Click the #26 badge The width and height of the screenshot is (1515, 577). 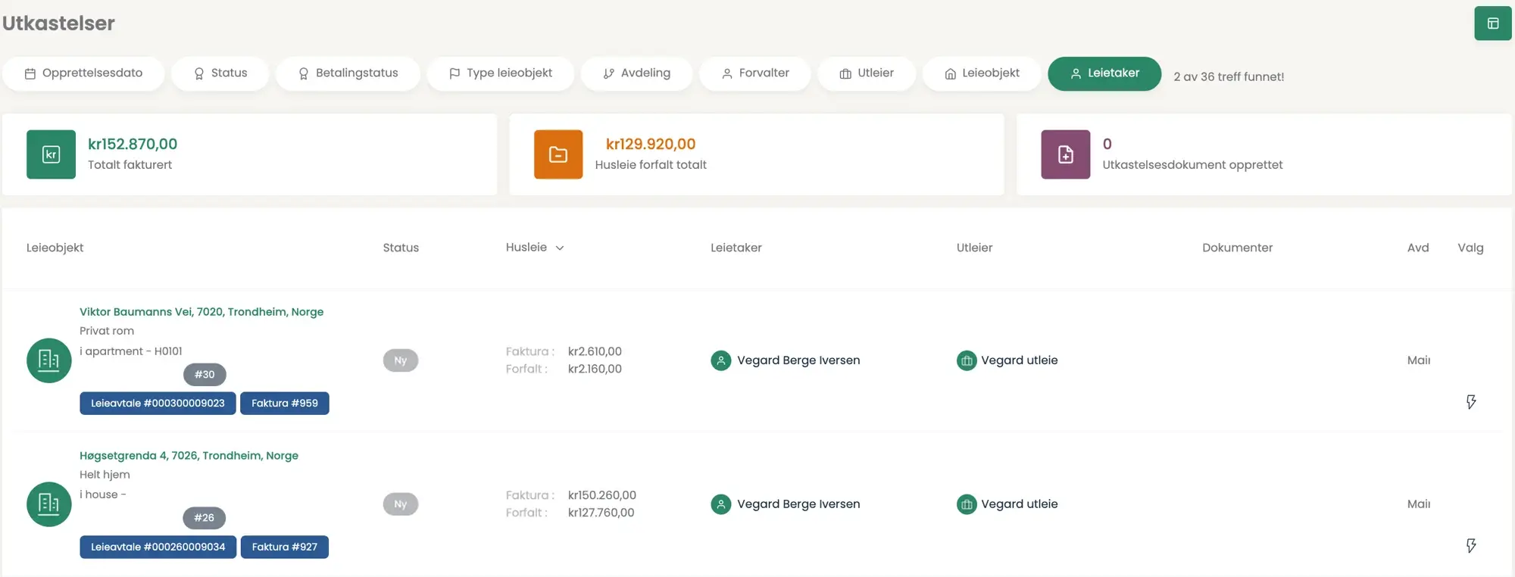[204, 518]
